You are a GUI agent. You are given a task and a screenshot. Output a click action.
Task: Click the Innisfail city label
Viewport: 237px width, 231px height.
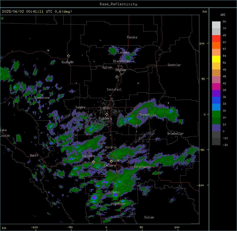point(114,89)
